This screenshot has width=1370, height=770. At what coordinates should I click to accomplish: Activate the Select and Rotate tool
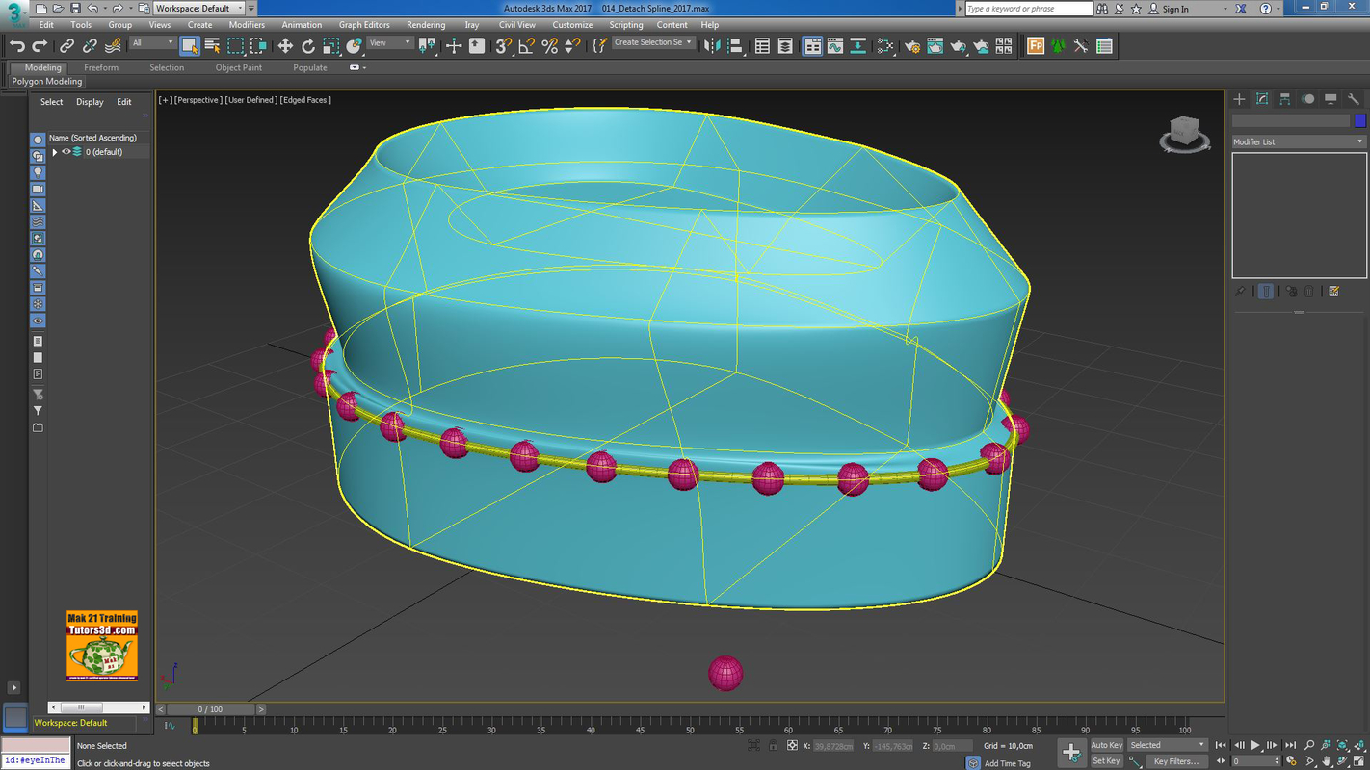[308, 45]
